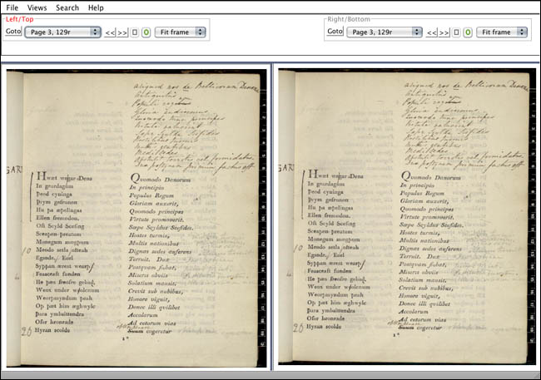Expand Right/Bottom 'Fit frame' zoom dropdown
Image resolution: width=541 pixels, height=380 pixels.
[x=502, y=32]
